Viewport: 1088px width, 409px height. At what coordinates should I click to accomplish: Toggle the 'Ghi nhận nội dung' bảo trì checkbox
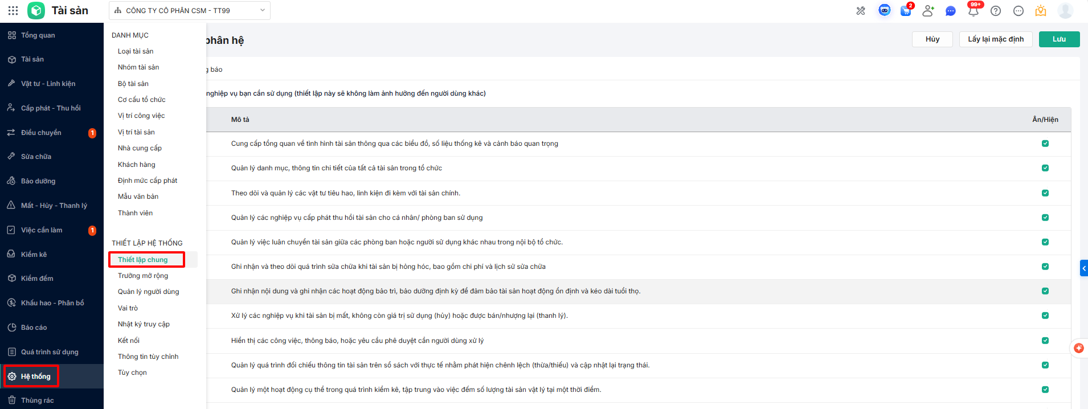(x=1045, y=291)
